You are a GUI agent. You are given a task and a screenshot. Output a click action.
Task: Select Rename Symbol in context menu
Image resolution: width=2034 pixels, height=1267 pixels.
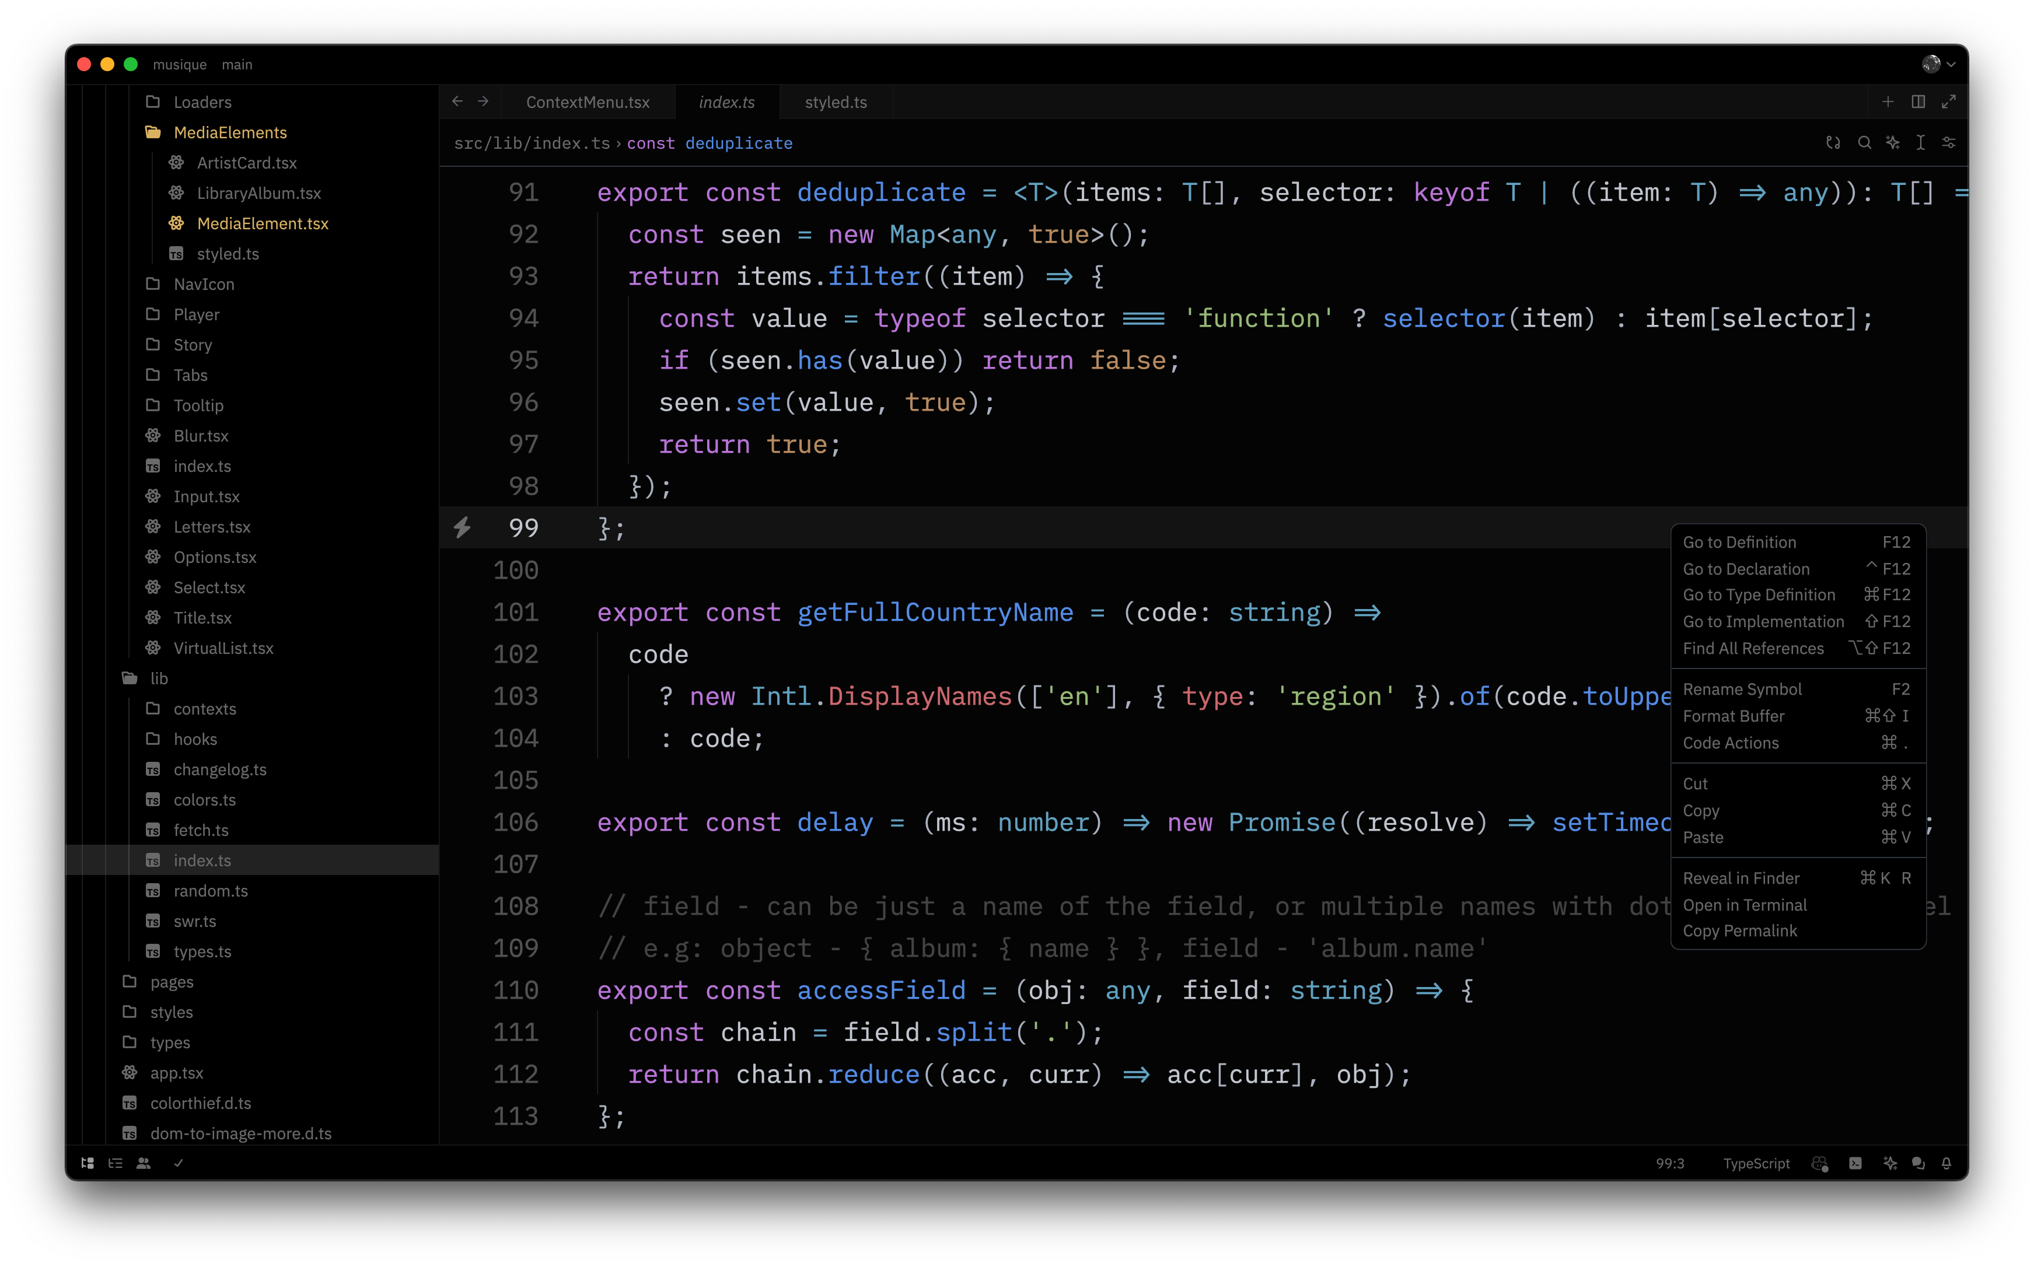click(x=1797, y=689)
